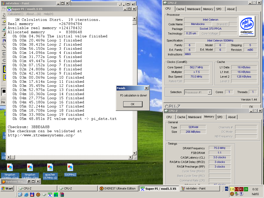The height and width of the screenshot is (198, 264).
Task: Pick the black foreground color box in Paint
Action: [x=4, y=91]
